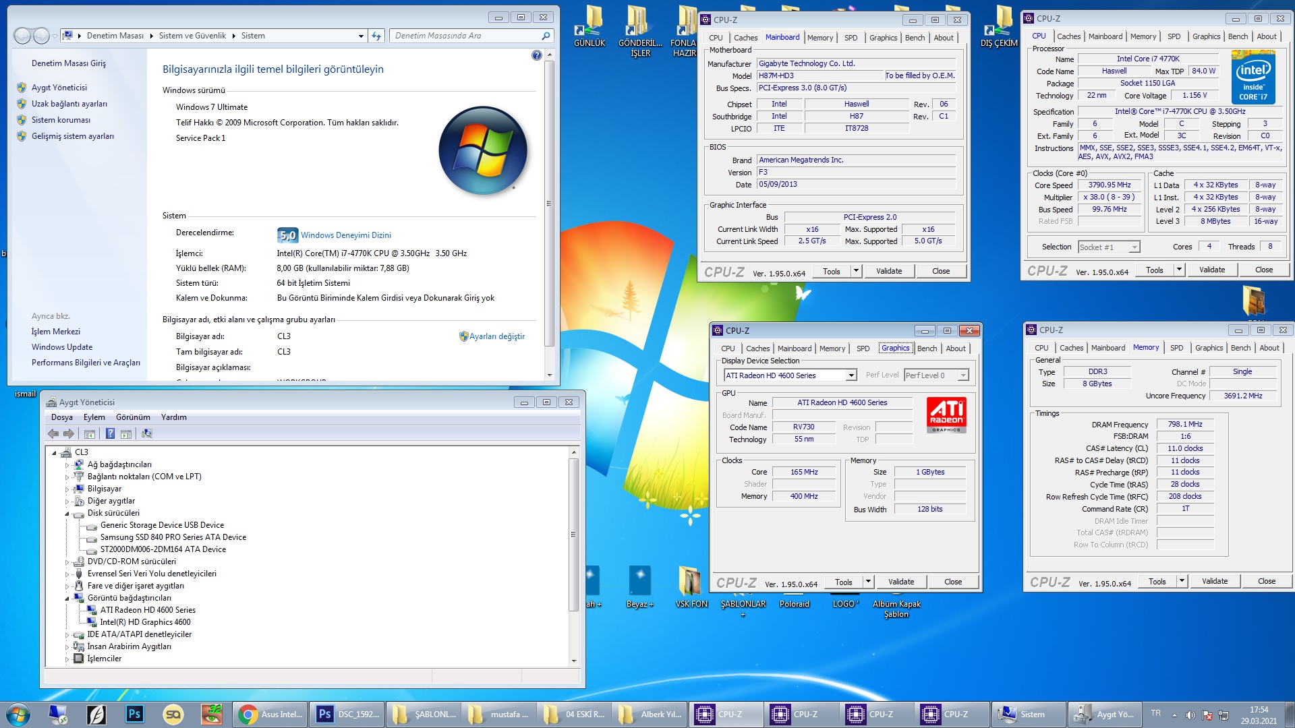Open the VSK FON desktop folder

[690, 581]
